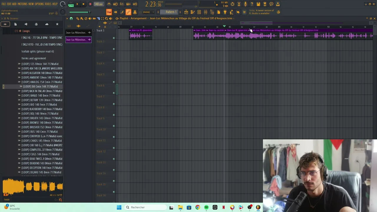Screen dimensions: 377x212
Task: Click the render/export download icon
Action: [x=278, y=4]
